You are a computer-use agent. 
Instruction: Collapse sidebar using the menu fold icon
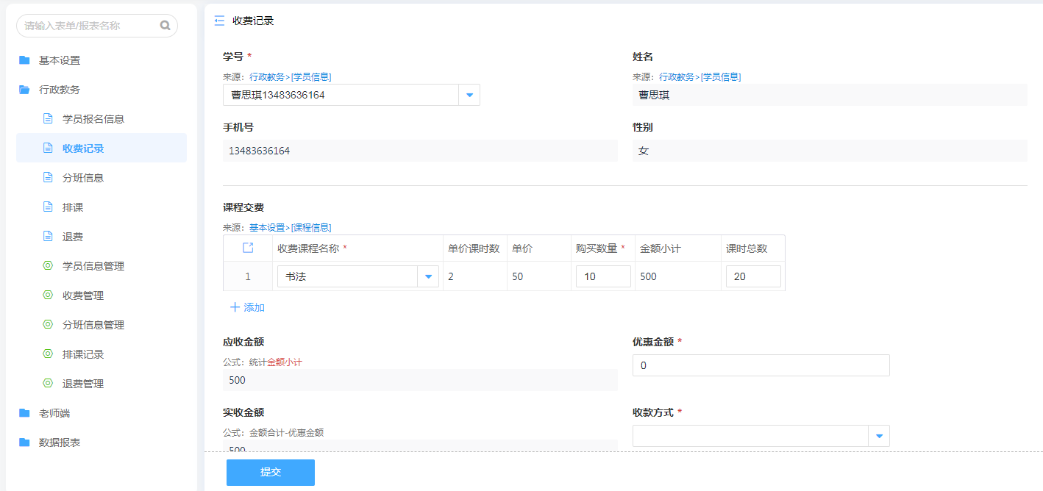(x=219, y=21)
